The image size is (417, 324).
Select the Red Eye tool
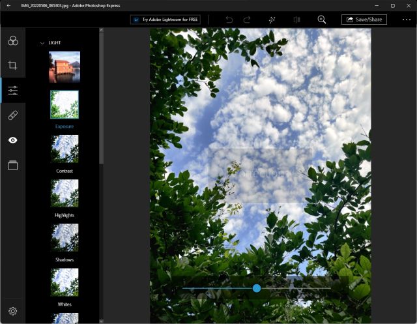point(13,140)
